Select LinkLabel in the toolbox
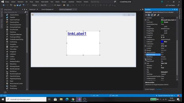 tap(13, 54)
